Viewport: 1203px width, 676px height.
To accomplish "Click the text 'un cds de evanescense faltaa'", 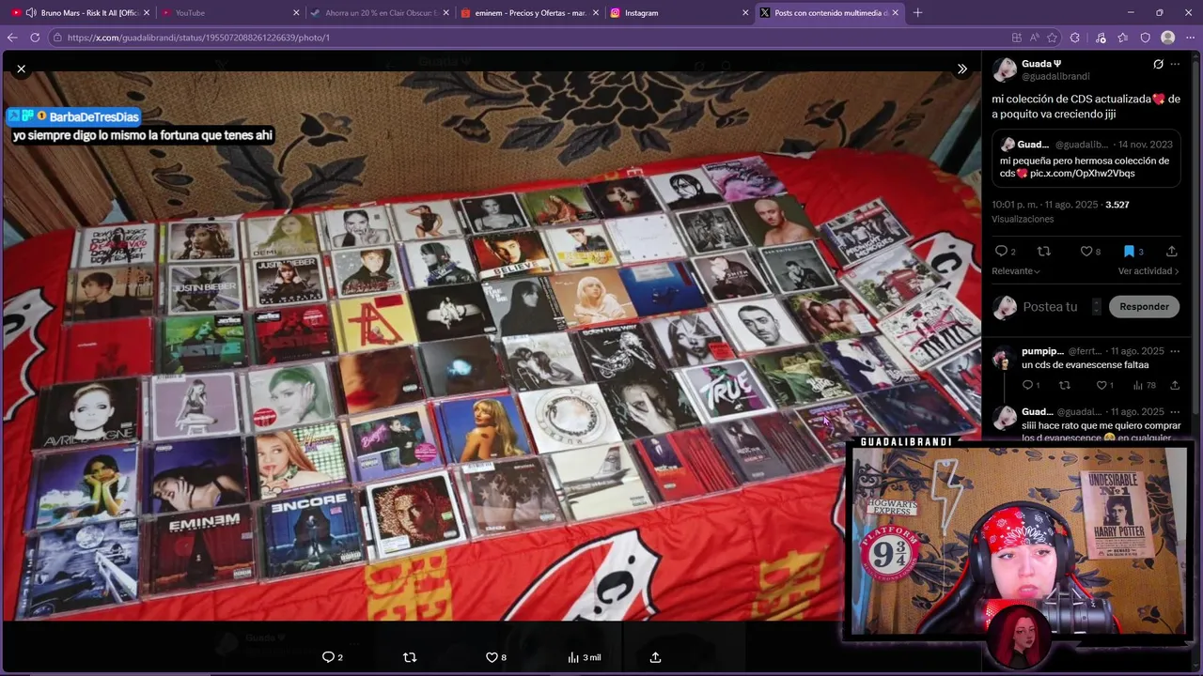I will [x=1085, y=364].
